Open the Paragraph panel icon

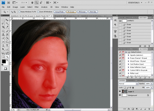pos(115,25)
